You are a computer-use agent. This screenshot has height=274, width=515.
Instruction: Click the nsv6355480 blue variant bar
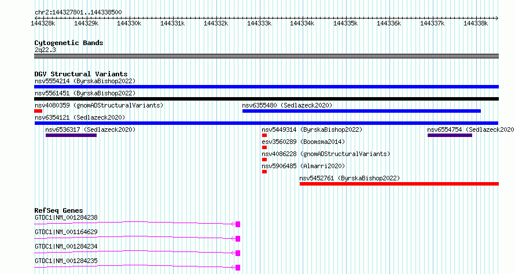pos(362,111)
